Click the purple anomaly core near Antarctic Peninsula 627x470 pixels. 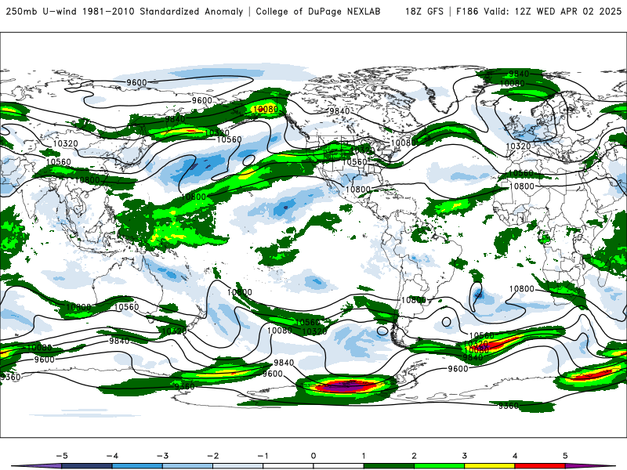[x=347, y=385]
